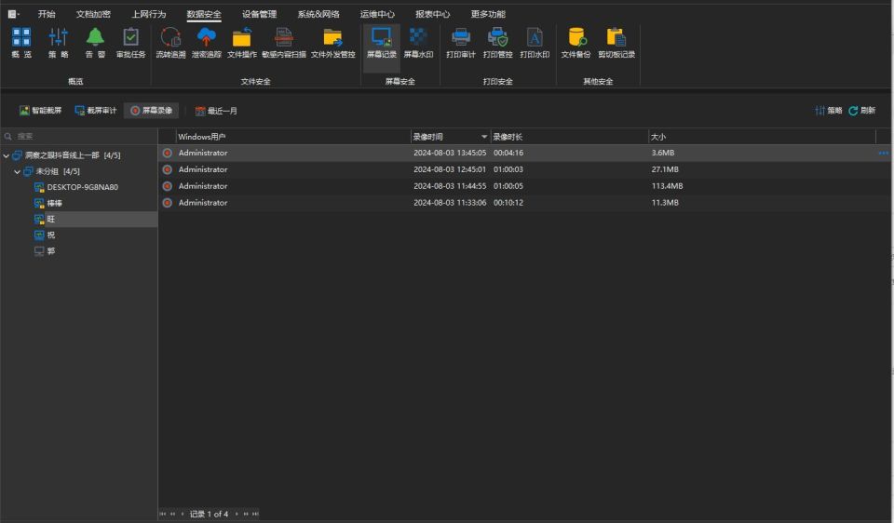
Task: Click the 录像时间 column sort arrow
Action: pos(484,137)
